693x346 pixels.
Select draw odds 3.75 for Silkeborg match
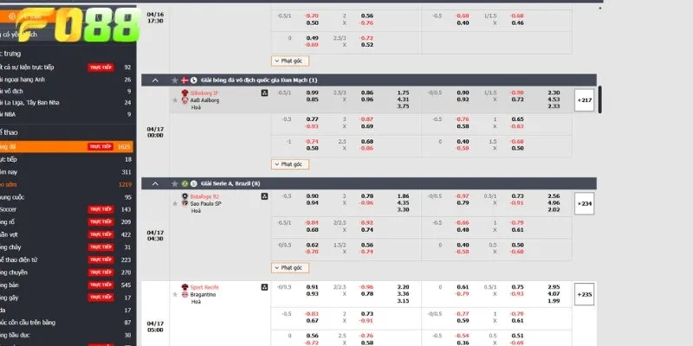pyautogui.click(x=403, y=106)
